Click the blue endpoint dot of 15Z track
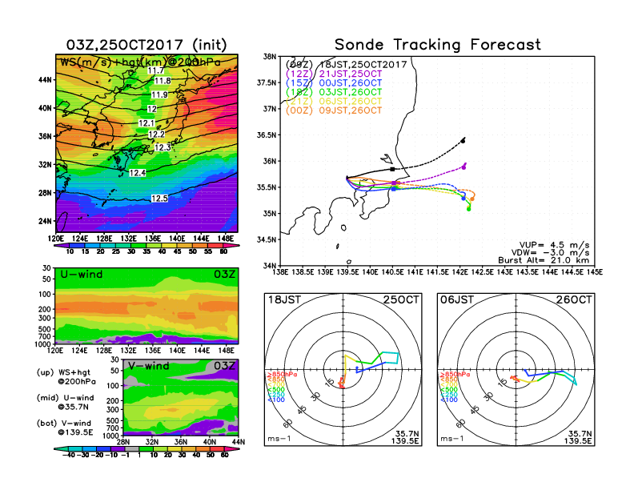This screenshot has width=634, height=490. click(463, 199)
